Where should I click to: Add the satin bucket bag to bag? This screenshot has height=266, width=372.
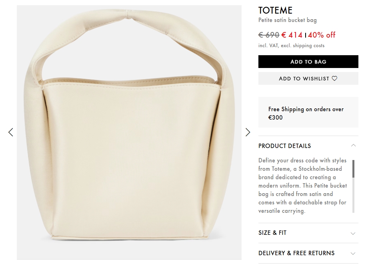[308, 62]
